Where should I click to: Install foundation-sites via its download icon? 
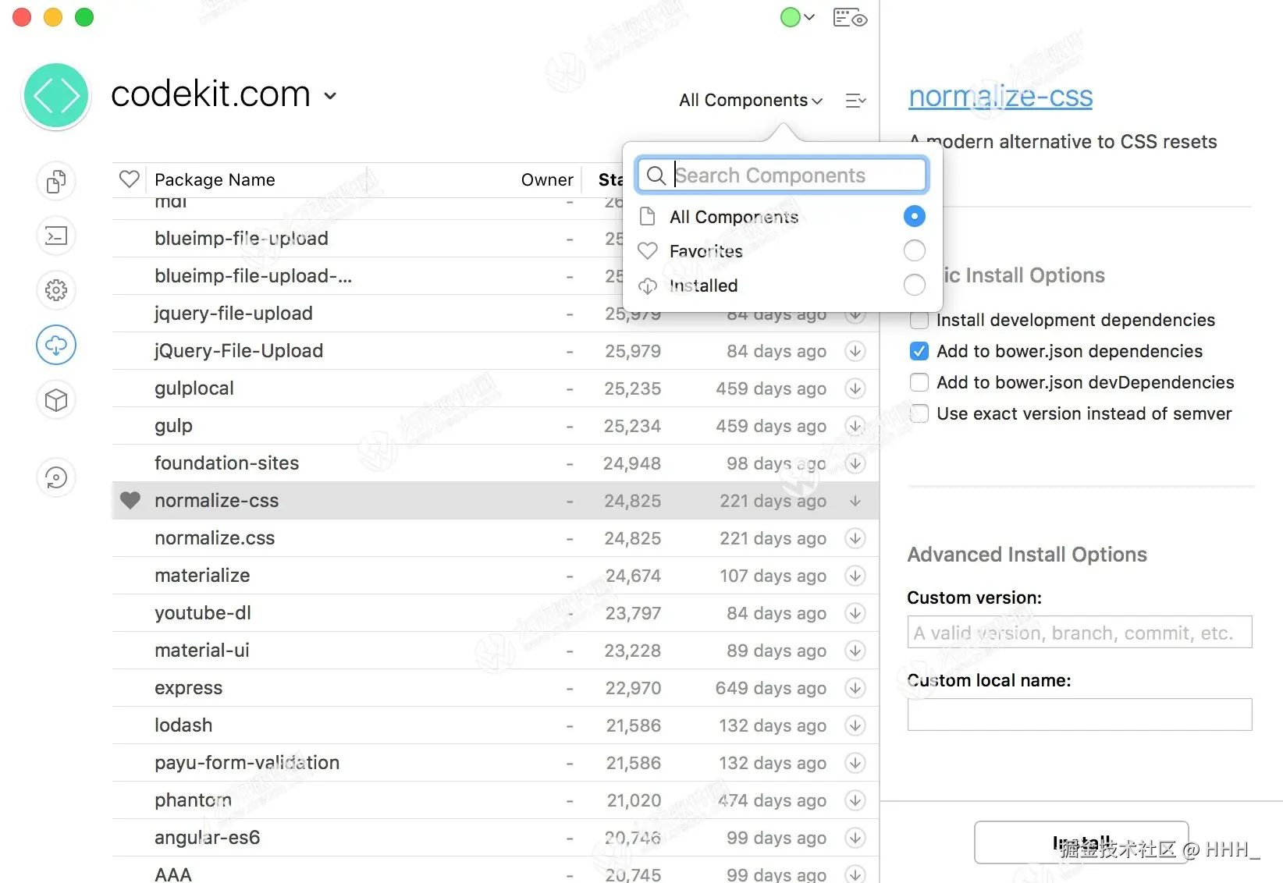855,463
